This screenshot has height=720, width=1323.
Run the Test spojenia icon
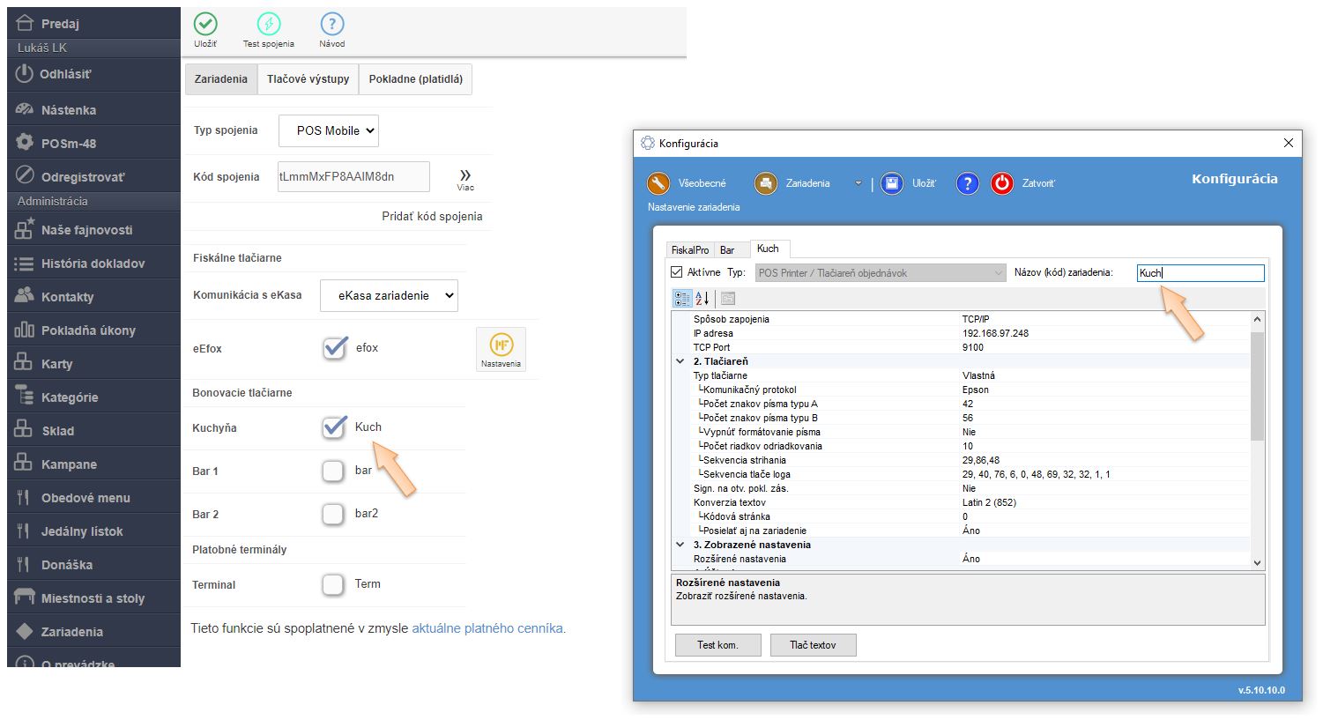tap(269, 25)
